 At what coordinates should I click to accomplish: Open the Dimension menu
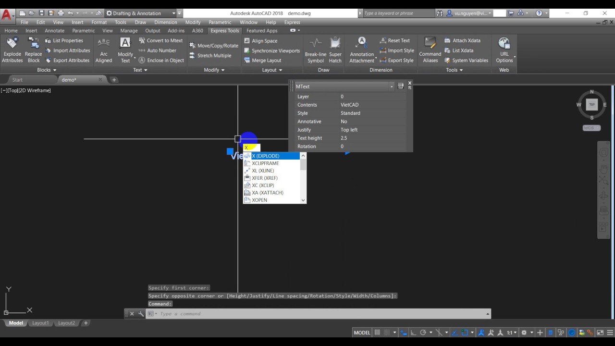(x=166, y=22)
